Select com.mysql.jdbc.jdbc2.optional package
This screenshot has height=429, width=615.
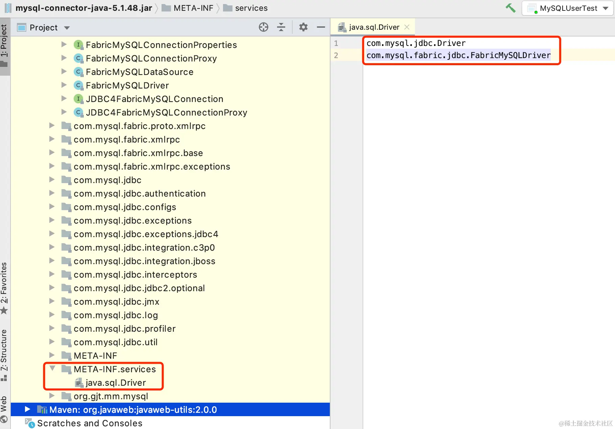coord(139,288)
